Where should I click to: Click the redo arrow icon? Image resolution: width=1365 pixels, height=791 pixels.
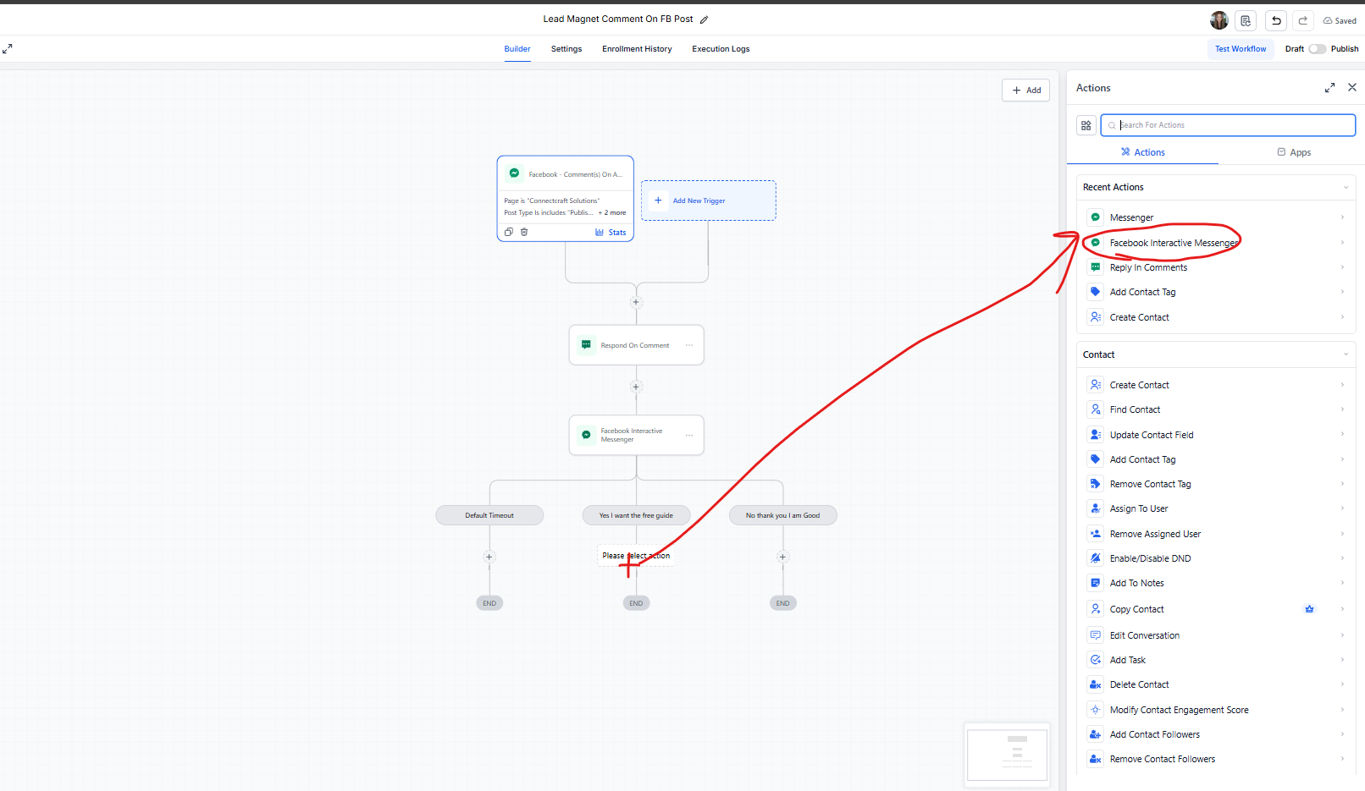tap(1303, 20)
